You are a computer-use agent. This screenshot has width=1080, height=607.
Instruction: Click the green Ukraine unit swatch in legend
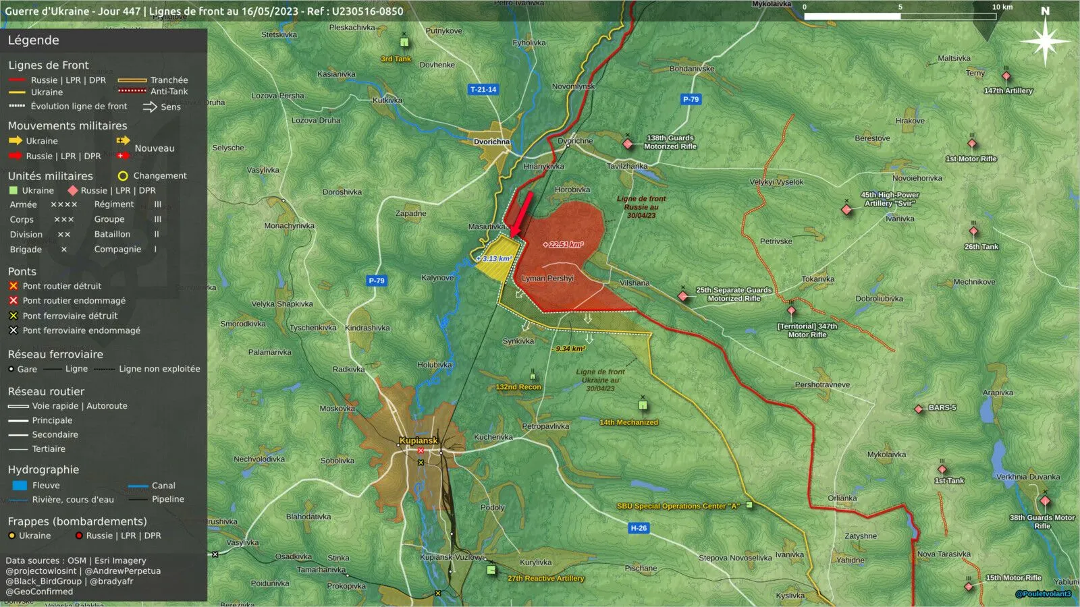click(x=13, y=191)
